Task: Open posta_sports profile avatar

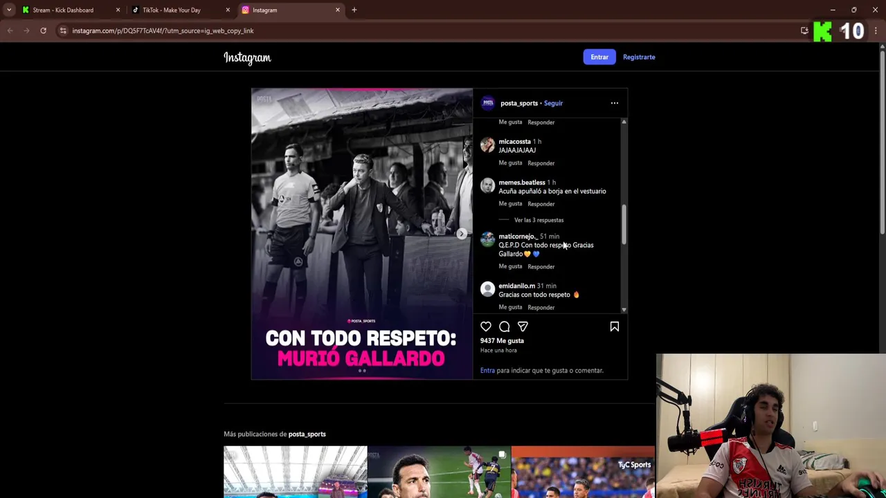Action: coord(488,103)
